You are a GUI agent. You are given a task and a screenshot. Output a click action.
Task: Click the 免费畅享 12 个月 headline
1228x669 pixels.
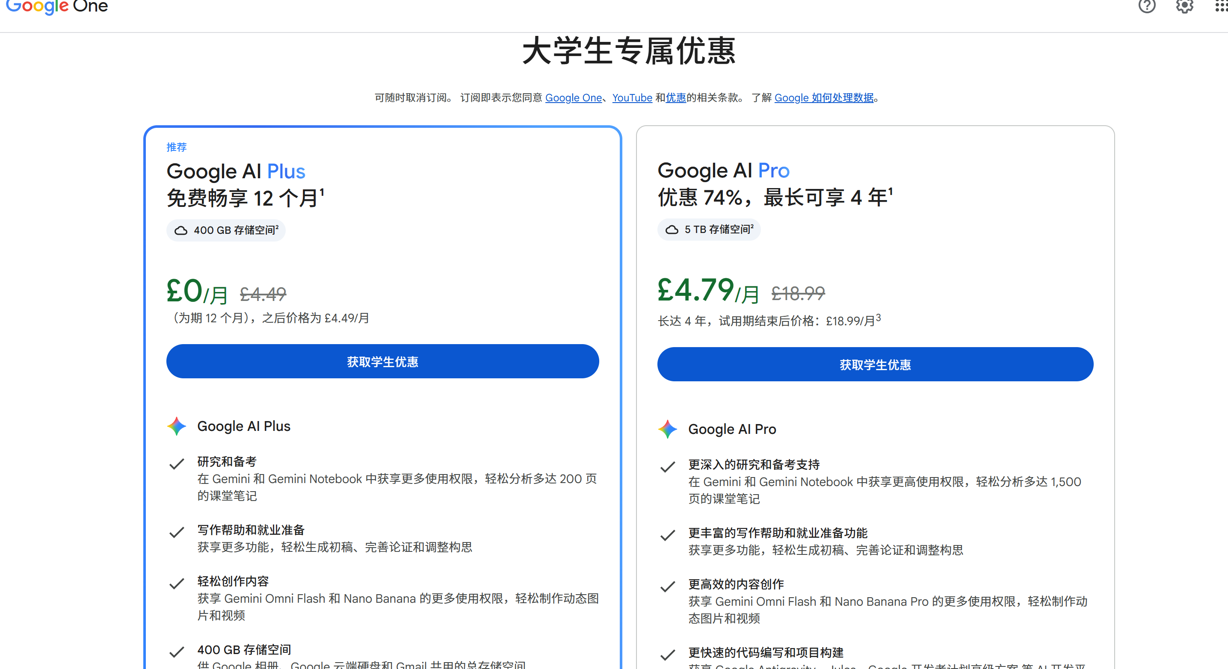pos(246,198)
